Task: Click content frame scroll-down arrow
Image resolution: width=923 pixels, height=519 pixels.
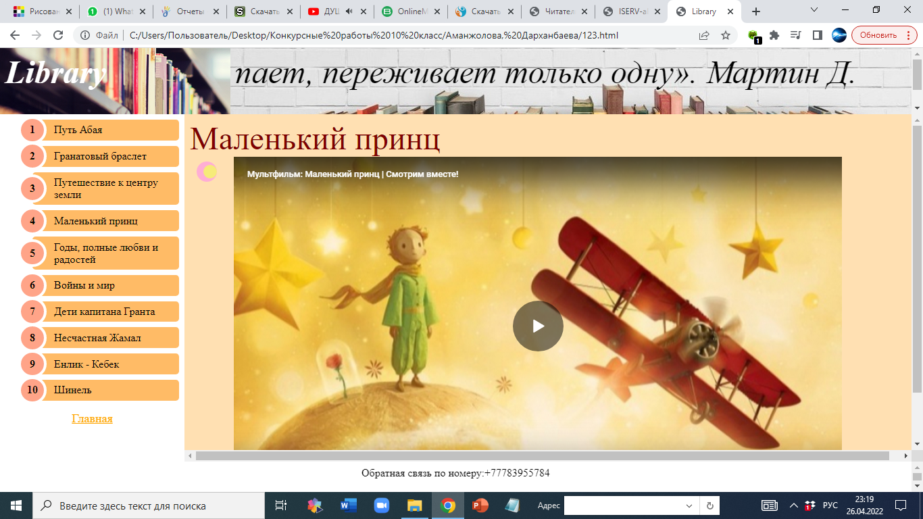Action: pos(917,444)
